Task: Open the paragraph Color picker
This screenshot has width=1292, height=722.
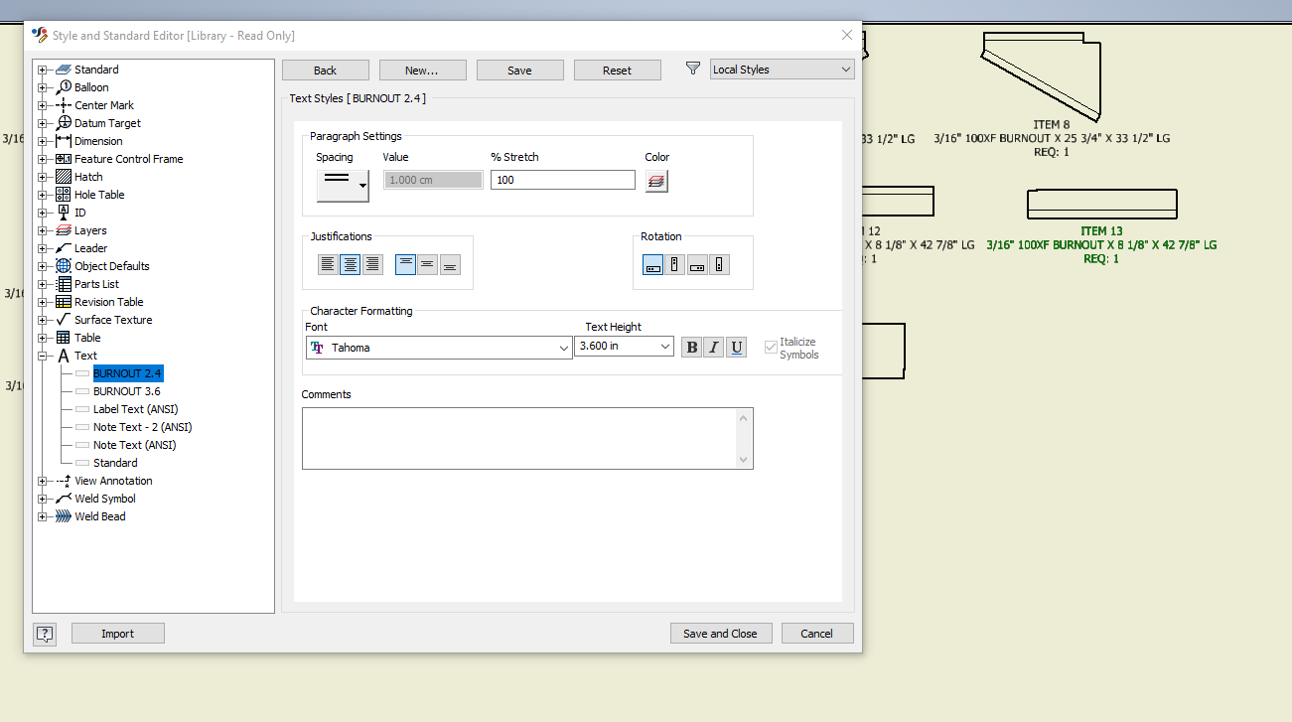Action: tap(655, 180)
